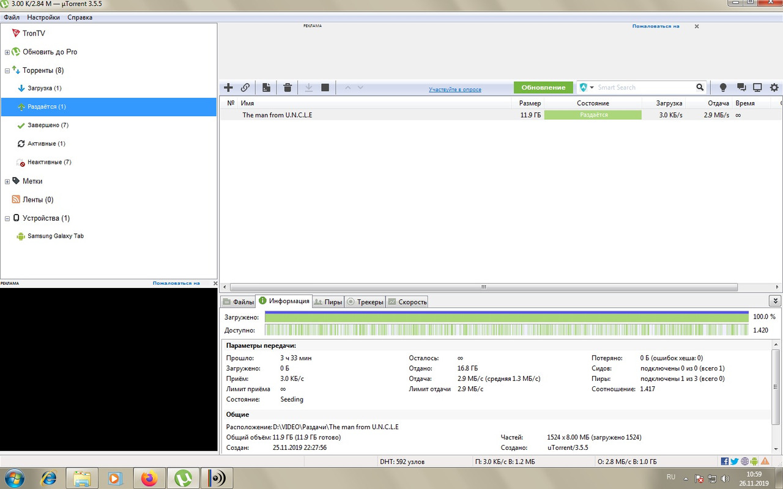Open the Справка menu
Viewport: 783px width, 489px height.
point(80,17)
